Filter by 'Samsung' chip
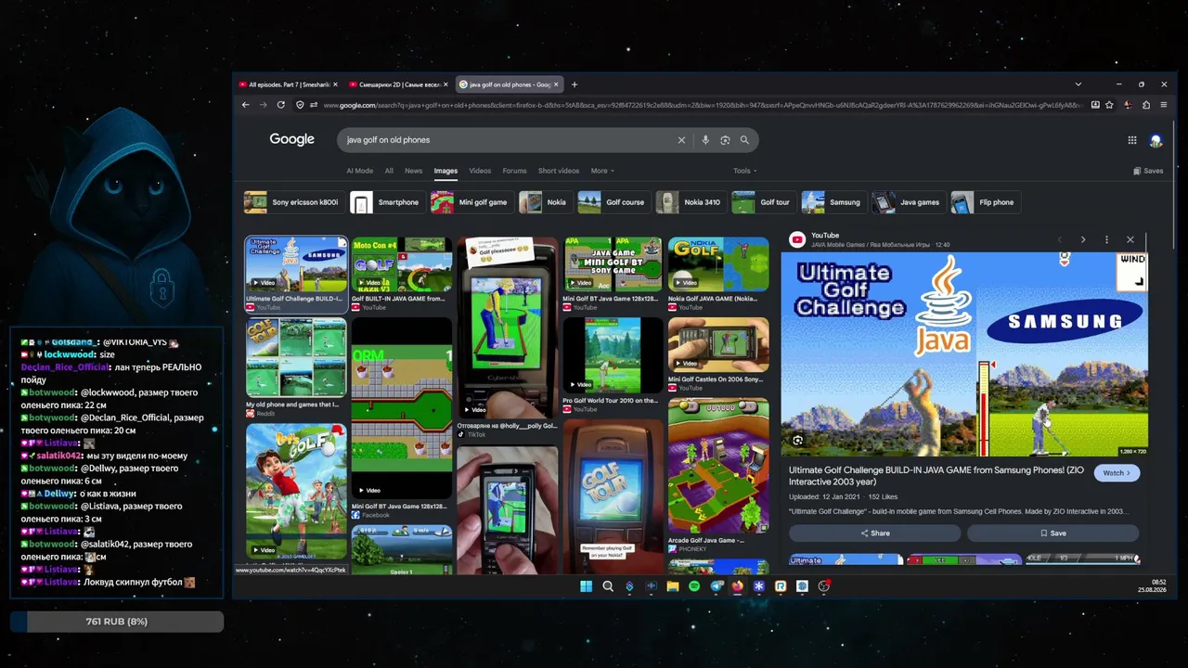 [833, 202]
